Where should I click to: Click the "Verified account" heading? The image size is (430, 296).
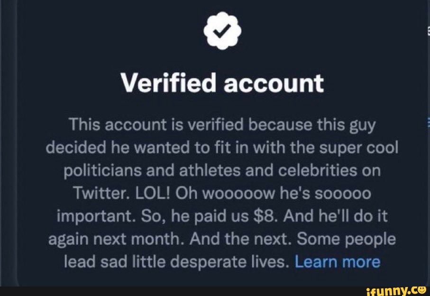pyautogui.click(x=222, y=83)
